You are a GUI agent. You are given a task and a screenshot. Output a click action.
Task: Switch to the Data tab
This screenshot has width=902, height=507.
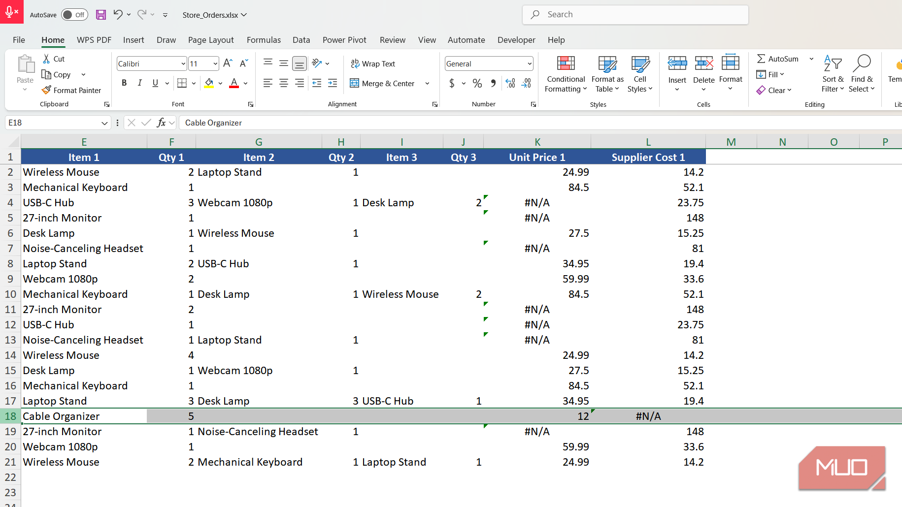tap(301, 40)
